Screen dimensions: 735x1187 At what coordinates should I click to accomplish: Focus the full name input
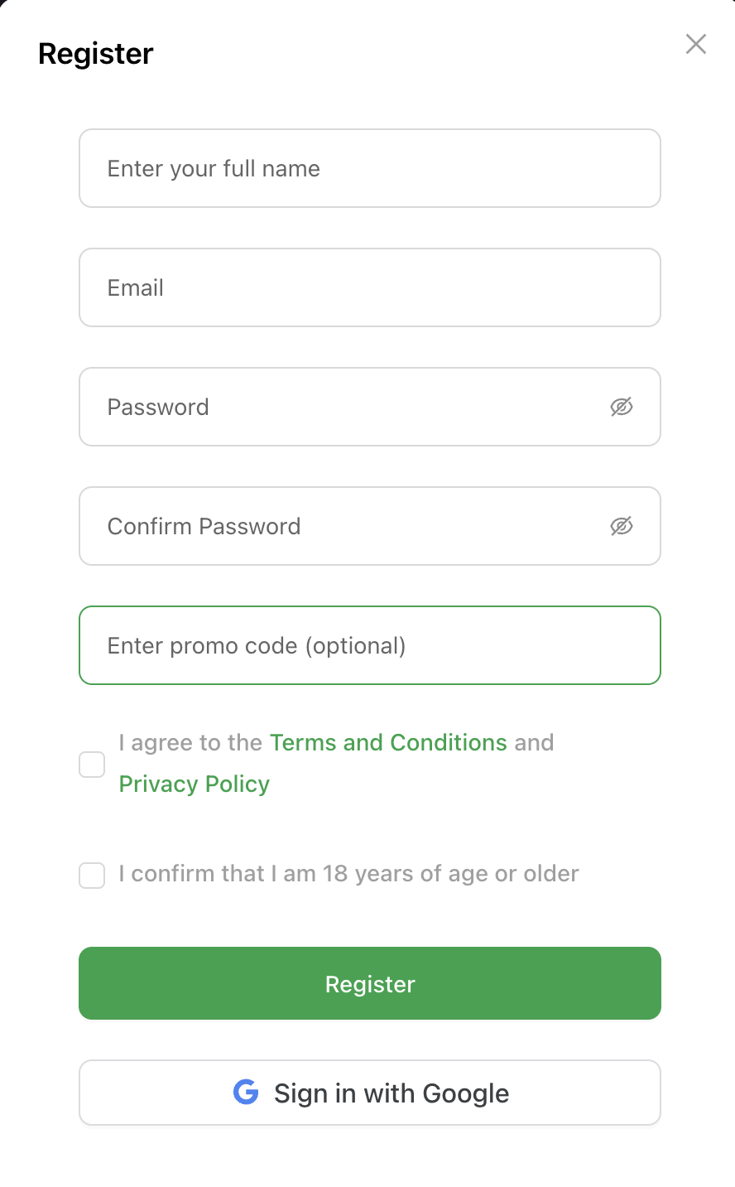(x=369, y=168)
